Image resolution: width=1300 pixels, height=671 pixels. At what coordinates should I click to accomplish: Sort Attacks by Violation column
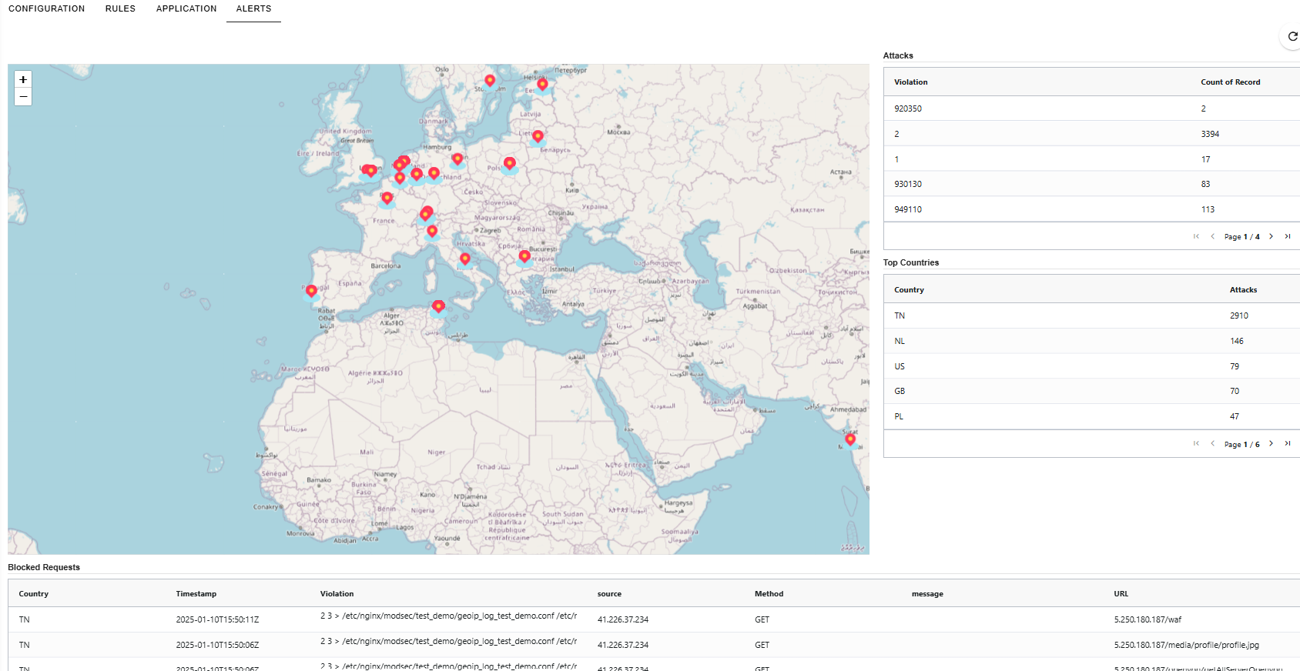pos(910,82)
